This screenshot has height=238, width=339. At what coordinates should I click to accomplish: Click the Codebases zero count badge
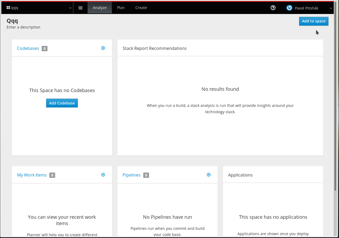45,49
